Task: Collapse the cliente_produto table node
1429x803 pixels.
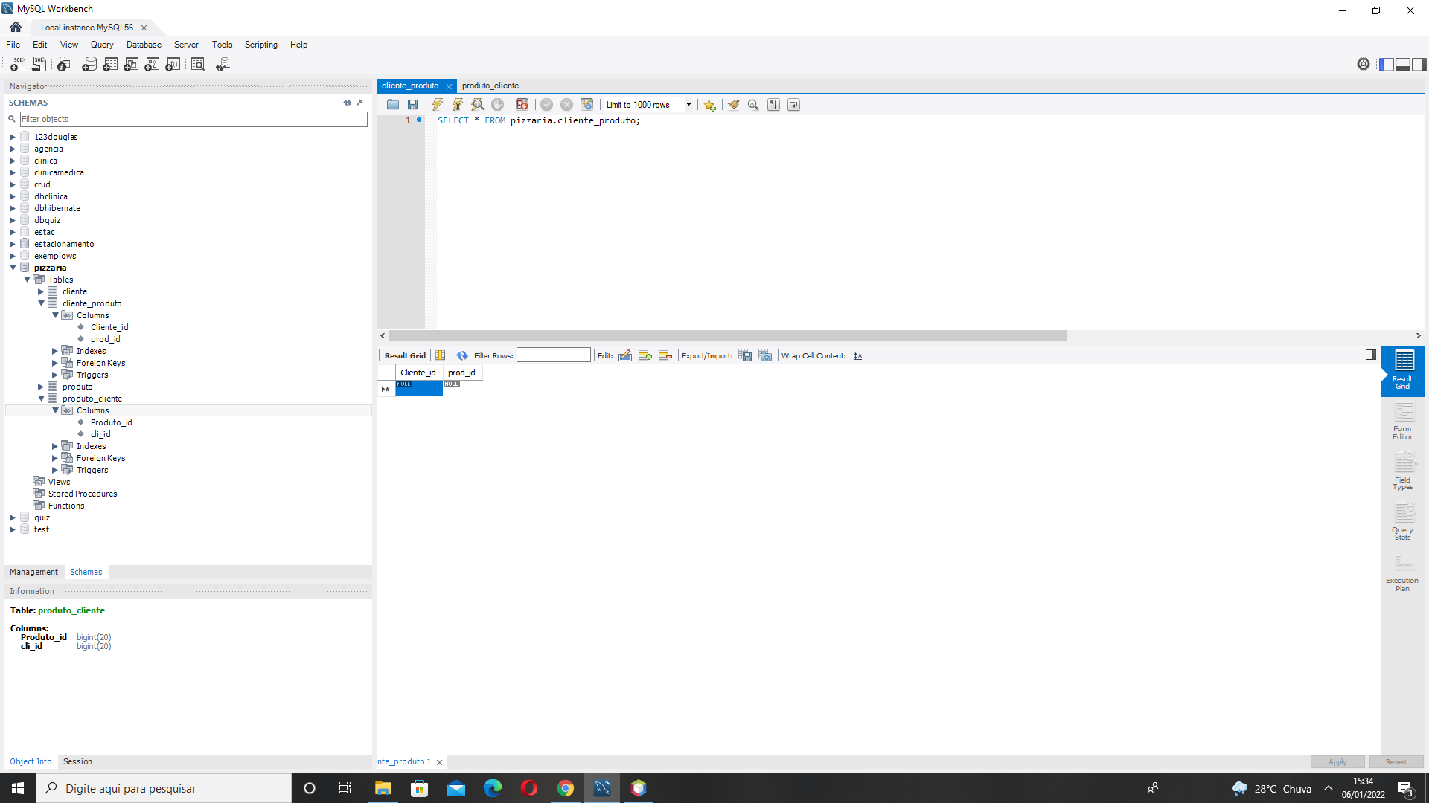Action: (x=41, y=303)
